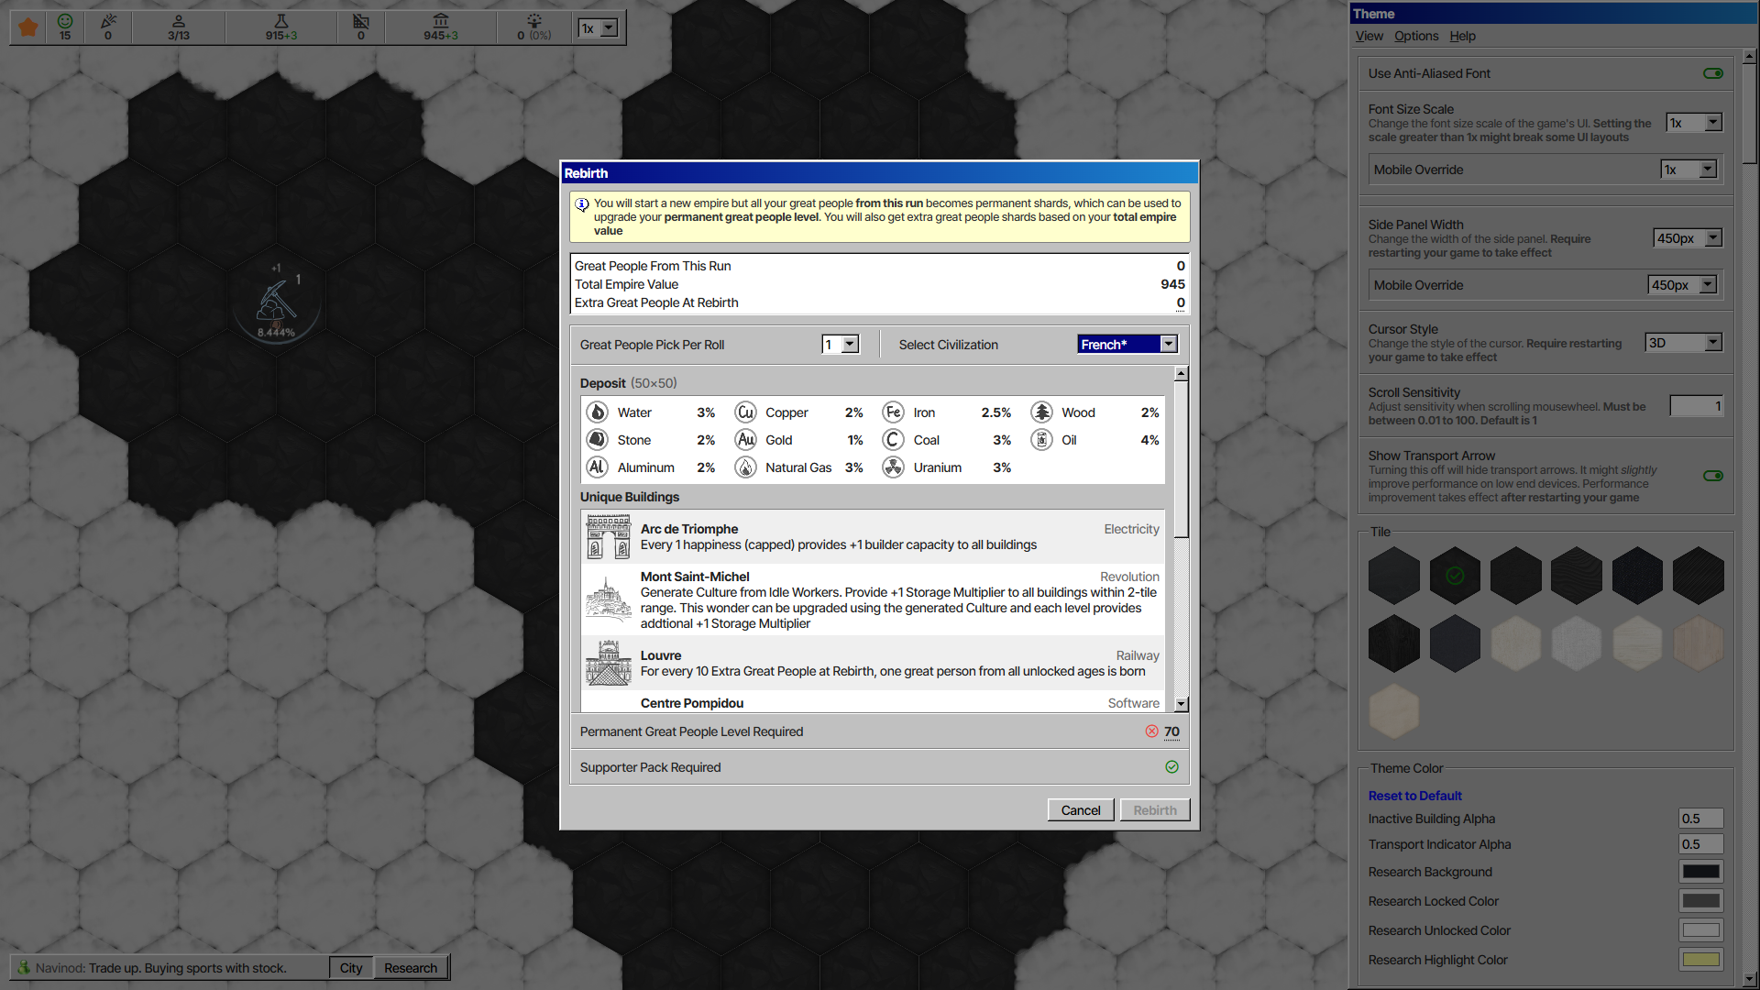1760x990 pixels.
Task: Click the Theme panel scroll up arrow
Action: point(1749,56)
